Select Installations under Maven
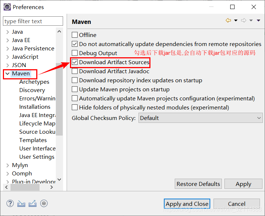This screenshot has height=216, width=265. 35,107
